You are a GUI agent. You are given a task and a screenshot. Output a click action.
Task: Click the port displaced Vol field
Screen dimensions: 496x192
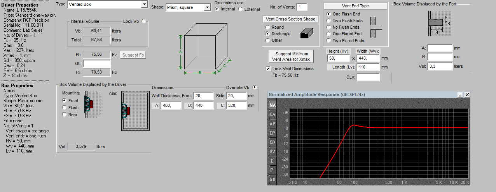(440, 66)
